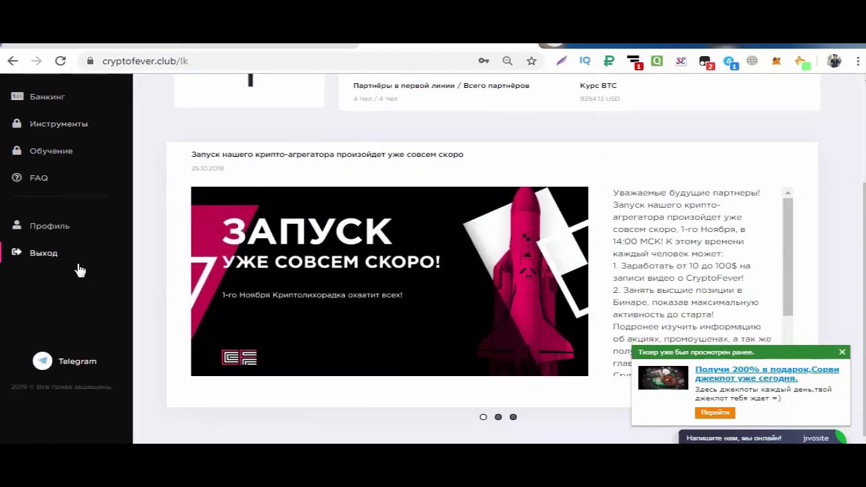Click the Банкинг card icon
Image resolution: width=866 pixels, height=487 pixels.
[17, 97]
